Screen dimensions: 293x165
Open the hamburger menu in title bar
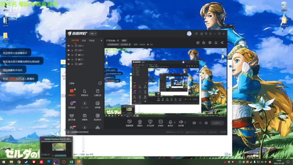click(x=210, y=34)
